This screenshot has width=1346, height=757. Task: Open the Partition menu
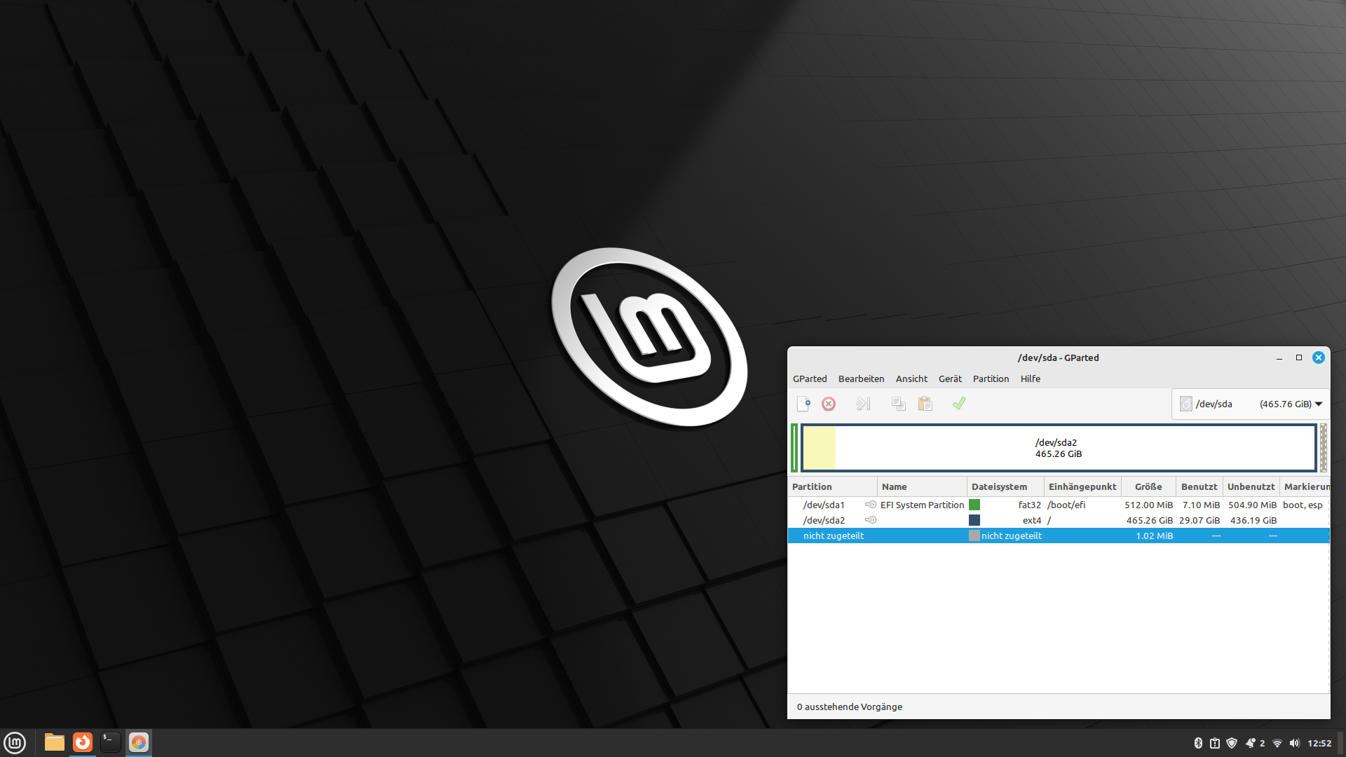pos(991,378)
